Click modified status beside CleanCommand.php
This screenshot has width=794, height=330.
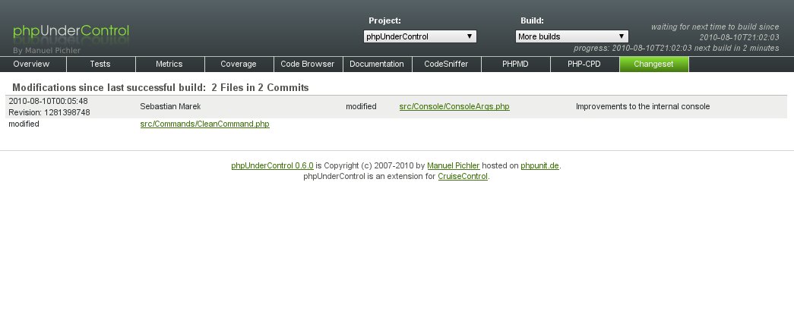pos(24,124)
